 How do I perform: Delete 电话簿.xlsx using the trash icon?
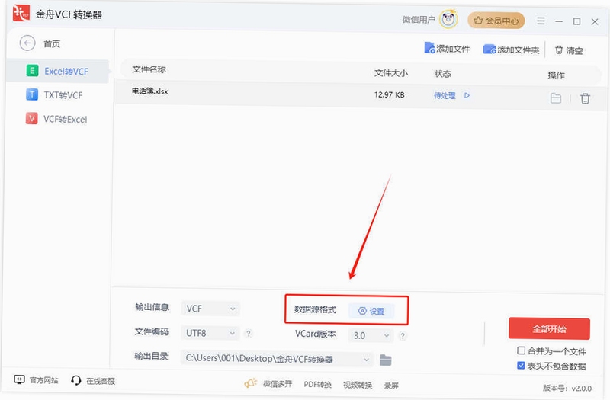(585, 98)
